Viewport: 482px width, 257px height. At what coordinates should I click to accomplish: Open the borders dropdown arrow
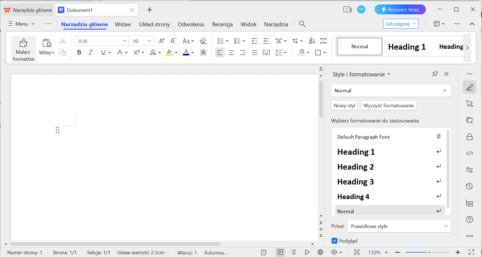(x=325, y=52)
